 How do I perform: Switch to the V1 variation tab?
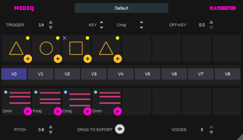click(40, 74)
